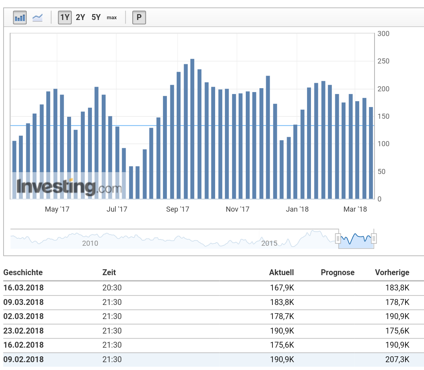Click the Jul '17 axis label
424x370 pixels.
pos(117,209)
